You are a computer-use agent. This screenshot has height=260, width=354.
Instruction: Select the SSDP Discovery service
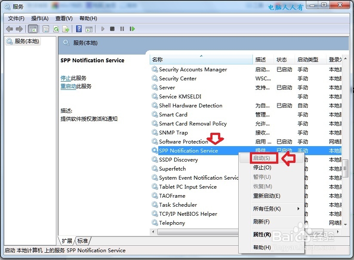[176, 159]
